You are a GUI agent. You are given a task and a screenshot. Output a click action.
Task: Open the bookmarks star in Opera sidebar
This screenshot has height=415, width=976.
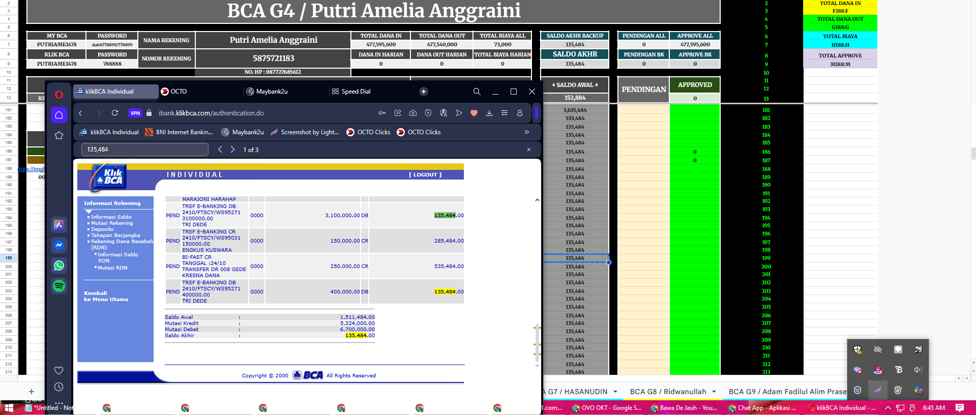[x=59, y=135]
